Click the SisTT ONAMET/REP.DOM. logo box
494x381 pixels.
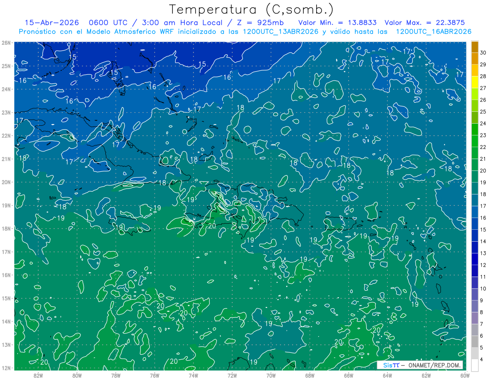(x=419, y=365)
